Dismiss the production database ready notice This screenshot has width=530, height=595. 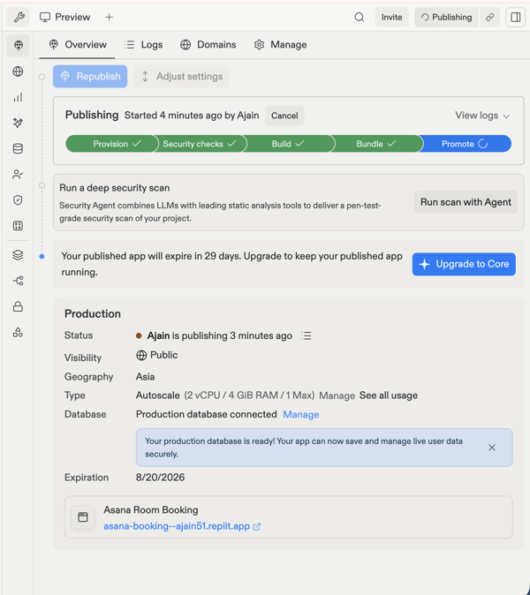click(x=492, y=448)
